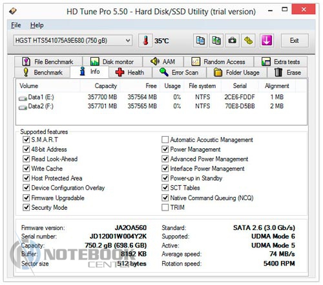Click the camera save screenshot icon
Image resolution: width=323 pixels, height=285 pixels.
pyautogui.click(x=232, y=41)
